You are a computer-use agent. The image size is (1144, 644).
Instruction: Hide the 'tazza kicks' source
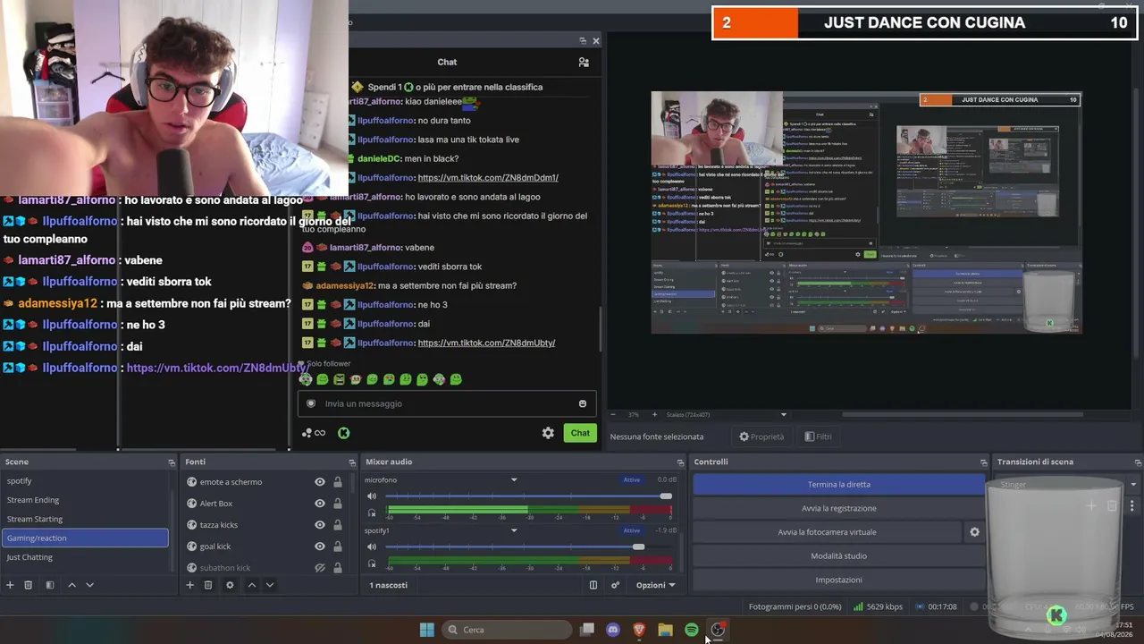[320, 525]
